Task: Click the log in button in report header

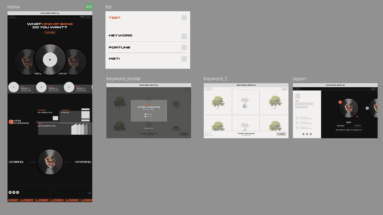Action: coord(374,89)
